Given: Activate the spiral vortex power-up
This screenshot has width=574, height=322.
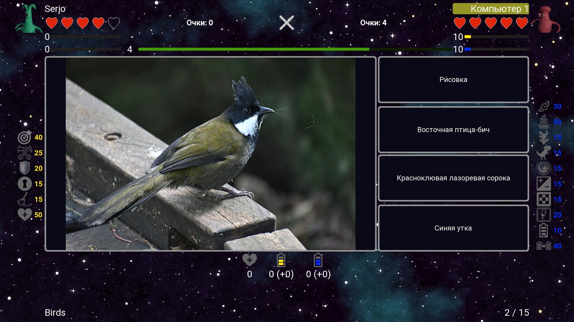Looking at the screenshot, I should [544, 168].
